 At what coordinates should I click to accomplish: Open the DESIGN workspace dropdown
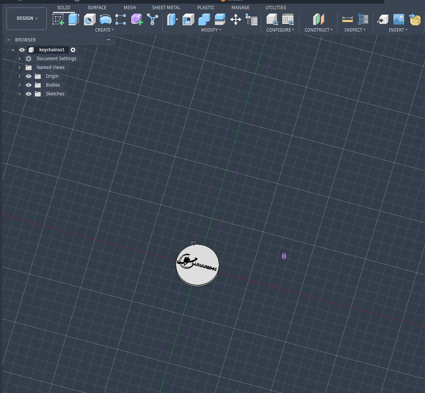pyautogui.click(x=26, y=18)
